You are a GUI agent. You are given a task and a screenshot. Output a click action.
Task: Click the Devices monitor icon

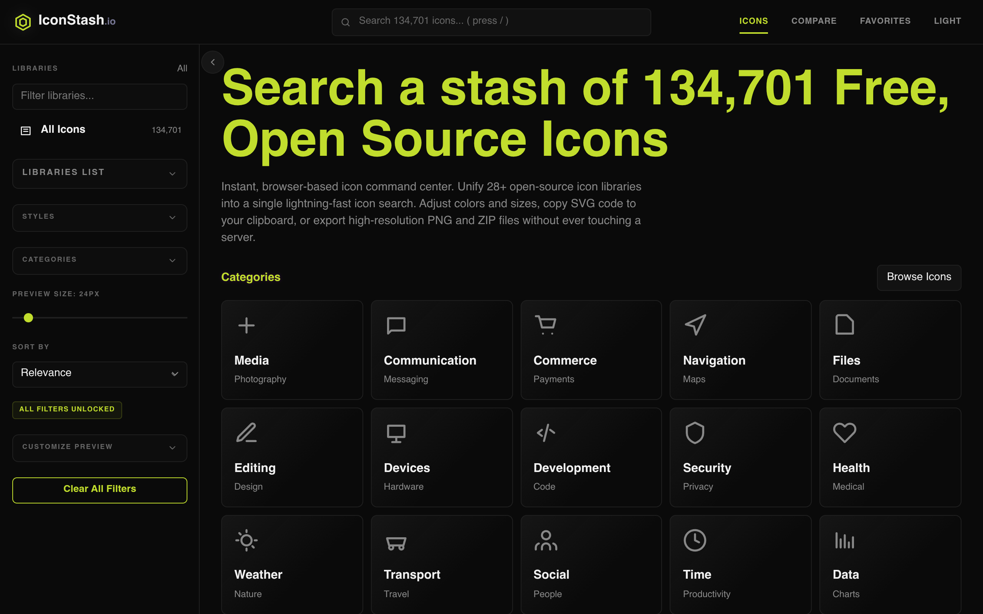[396, 433]
